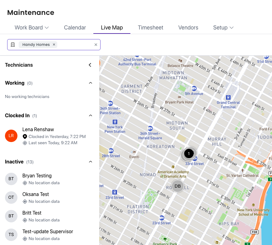
Task: Click the 42nd Street–Port Authority Bus Terminal label
Action: (x=137, y=62)
